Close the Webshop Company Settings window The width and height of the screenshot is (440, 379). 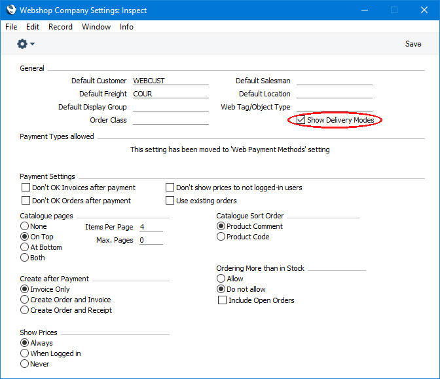click(424, 10)
